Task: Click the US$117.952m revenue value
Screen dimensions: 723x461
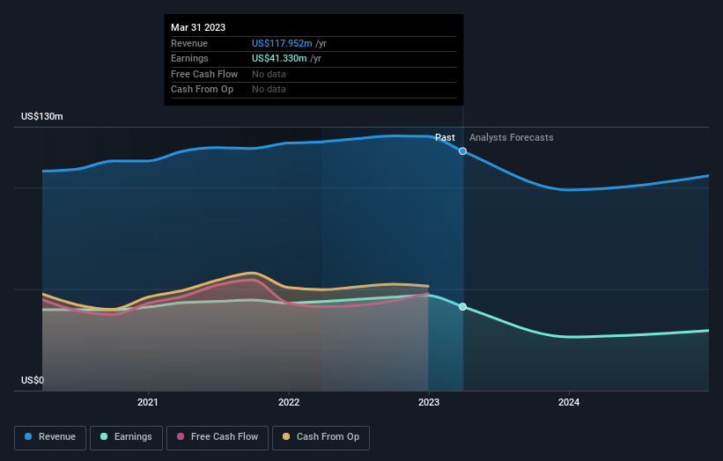Action: [x=282, y=43]
